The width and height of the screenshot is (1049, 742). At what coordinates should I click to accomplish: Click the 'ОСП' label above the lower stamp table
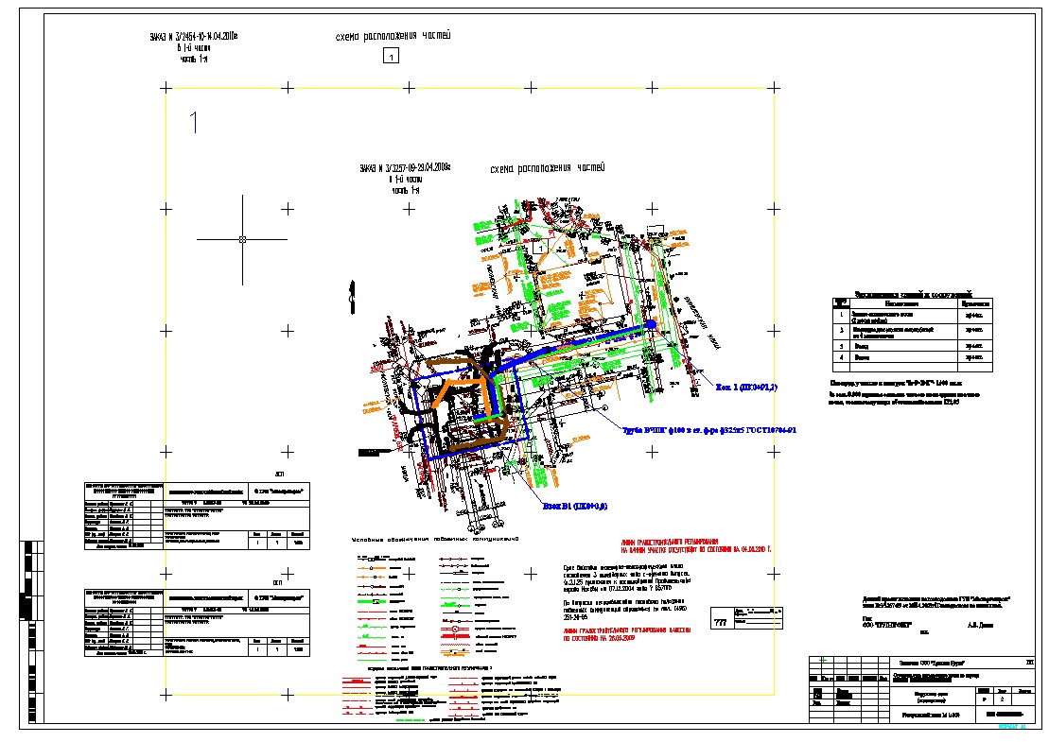point(278,582)
